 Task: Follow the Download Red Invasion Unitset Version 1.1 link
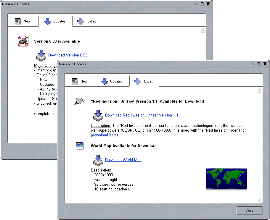click(142, 115)
